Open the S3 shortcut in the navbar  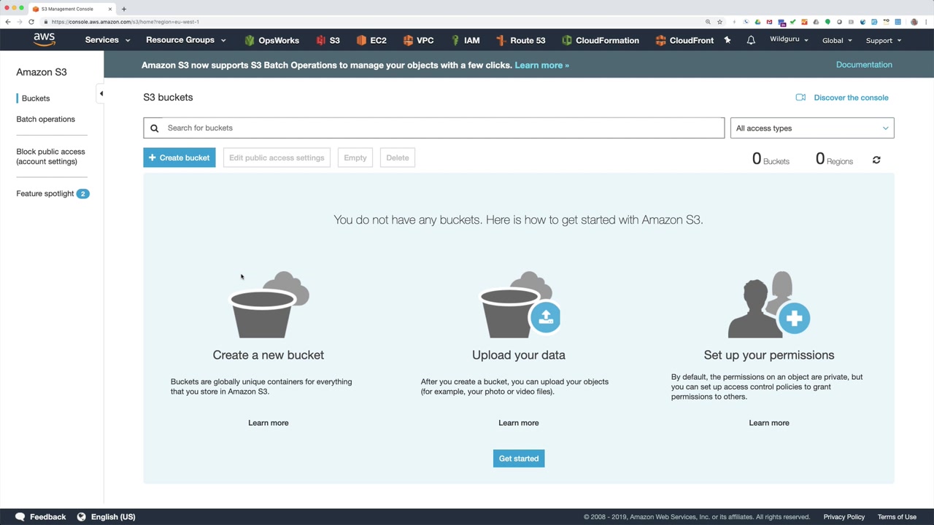click(328, 40)
